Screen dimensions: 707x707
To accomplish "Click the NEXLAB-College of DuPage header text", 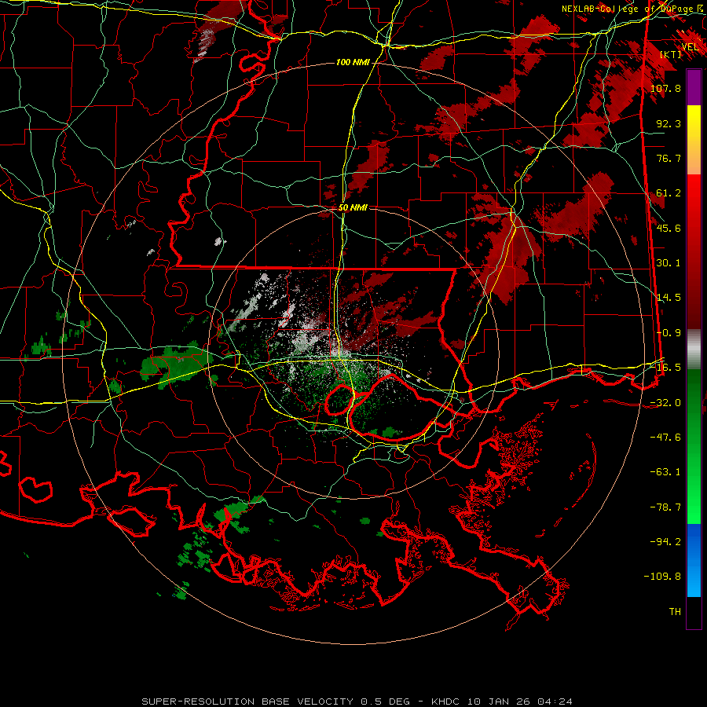I will coord(633,9).
